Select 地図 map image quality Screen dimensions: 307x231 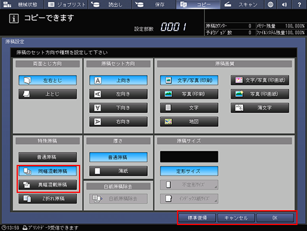click(x=189, y=121)
